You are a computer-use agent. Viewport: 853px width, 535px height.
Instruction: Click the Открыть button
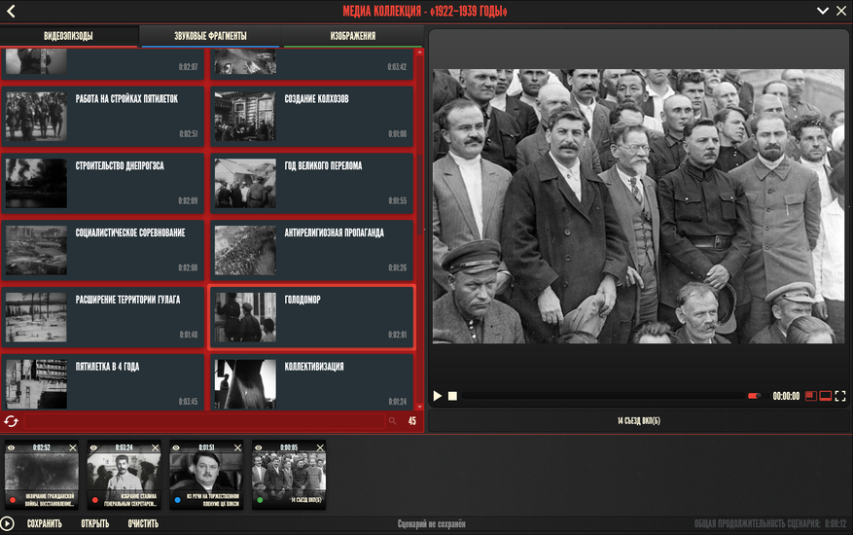point(95,523)
